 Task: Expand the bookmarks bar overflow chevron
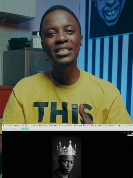click(124, 126)
